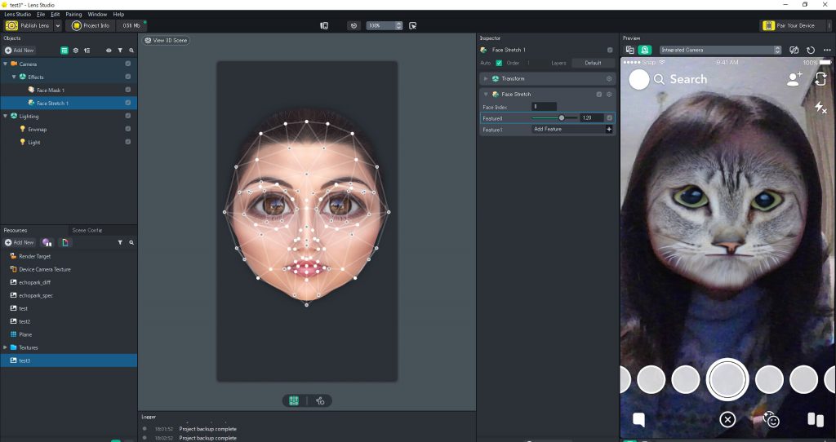Toggle the Auto order checkbox
The image size is (836, 442).
tap(499, 63)
